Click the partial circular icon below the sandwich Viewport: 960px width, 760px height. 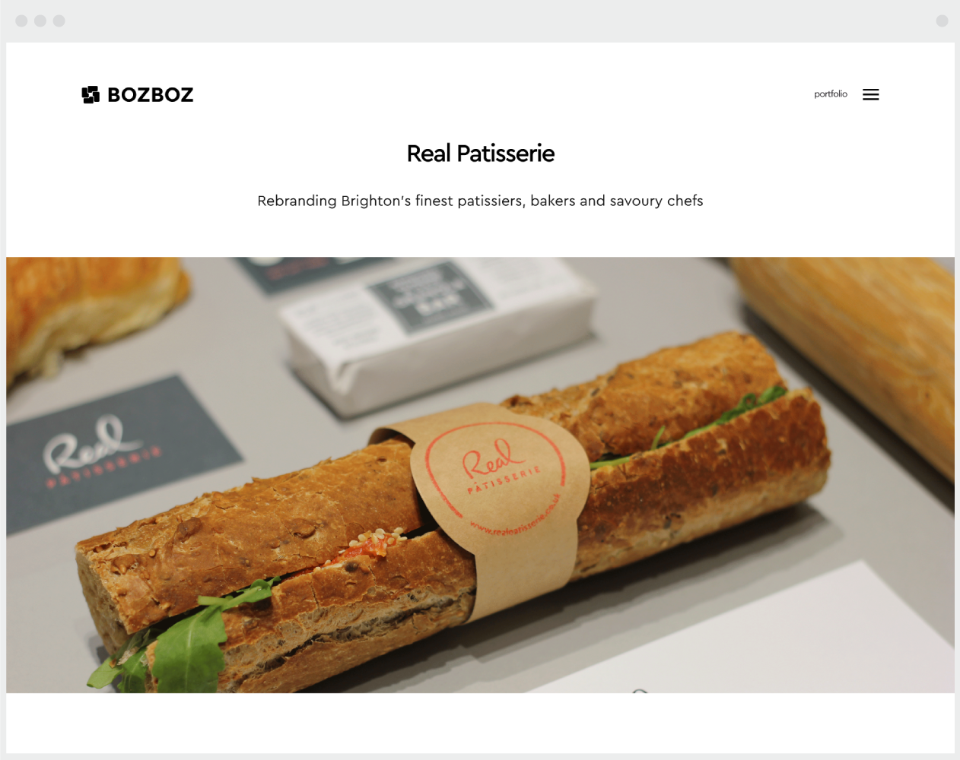point(640,691)
